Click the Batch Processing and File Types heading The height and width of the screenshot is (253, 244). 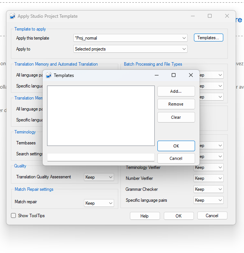click(x=153, y=64)
